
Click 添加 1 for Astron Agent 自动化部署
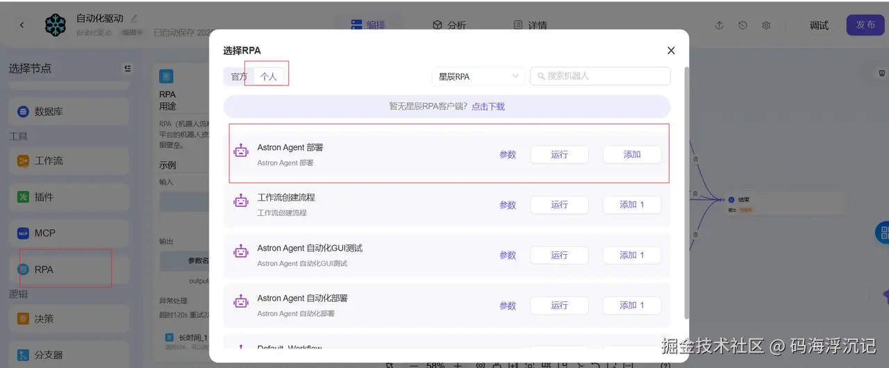(x=632, y=306)
